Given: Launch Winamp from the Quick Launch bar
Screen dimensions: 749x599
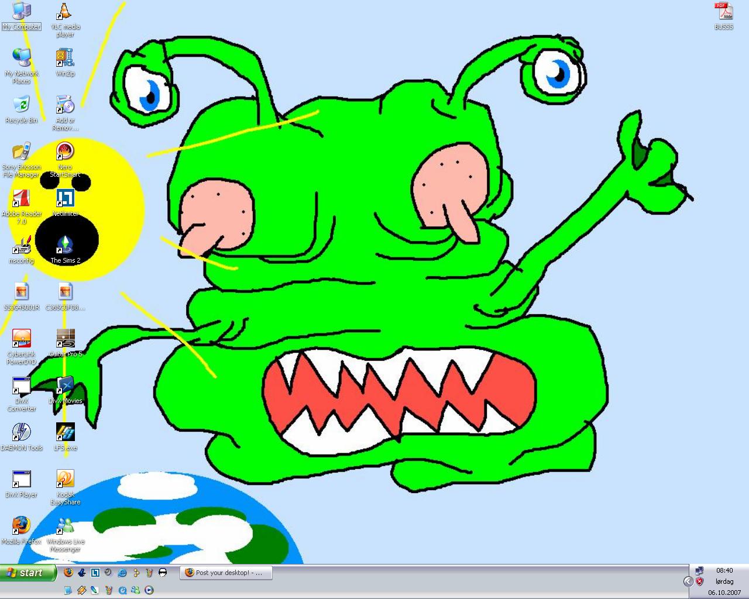Looking at the screenshot, I should point(82,590).
